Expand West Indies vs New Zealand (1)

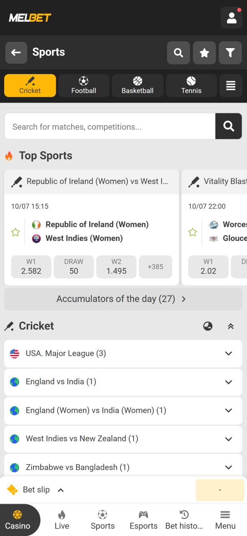[x=123, y=439]
